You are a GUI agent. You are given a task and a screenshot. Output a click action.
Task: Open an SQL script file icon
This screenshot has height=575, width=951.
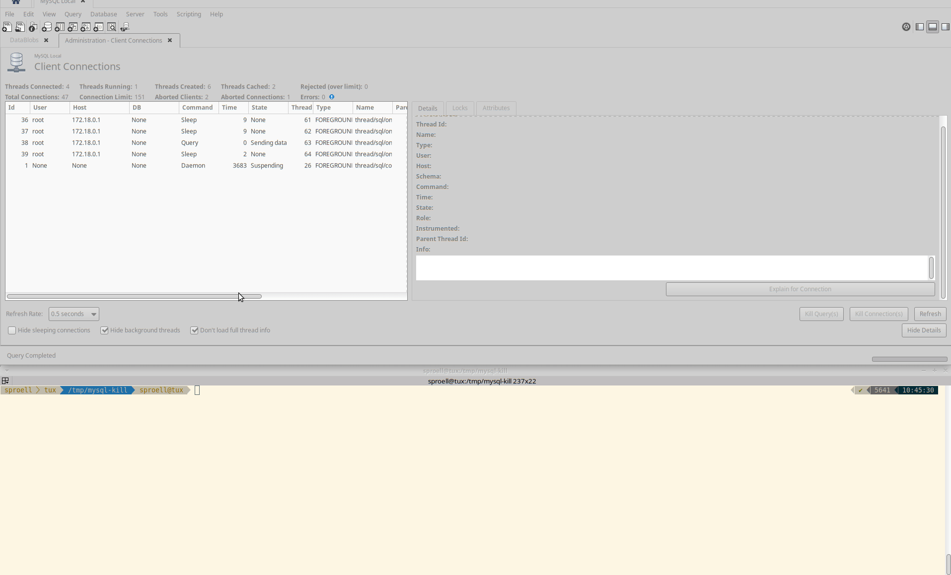point(20,27)
